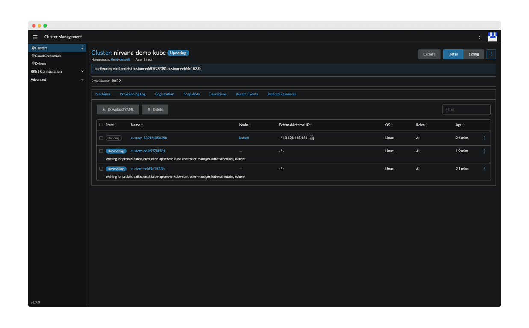Viewport: 529px width, 328px height.
Task: Sort table by Name column
Action: click(x=137, y=125)
